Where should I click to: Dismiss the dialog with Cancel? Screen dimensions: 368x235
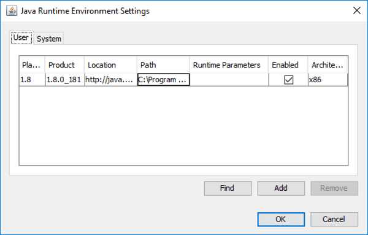click(334, 219)
